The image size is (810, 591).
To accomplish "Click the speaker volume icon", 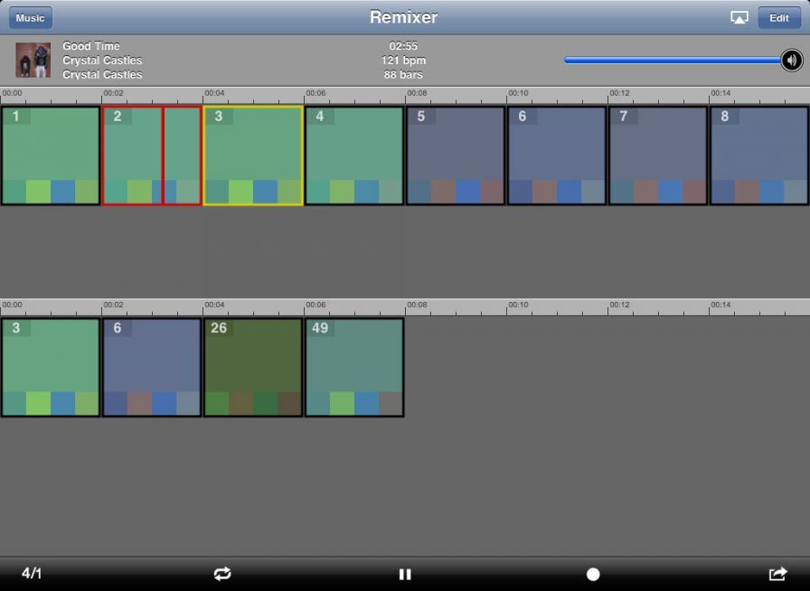I will pyautogui.click(x=792, y=61).
